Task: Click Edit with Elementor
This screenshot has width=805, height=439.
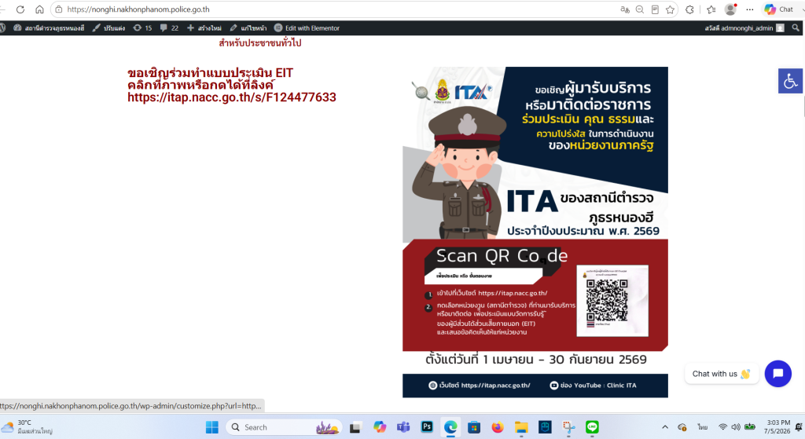Action: tap(307, 27)
